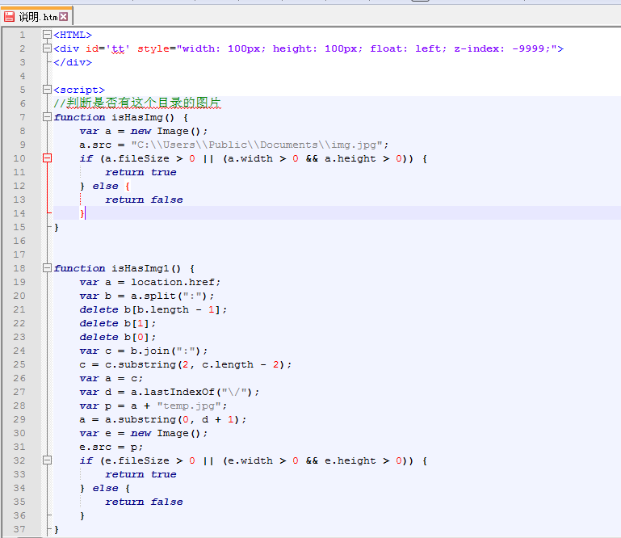Click 'float: left;' in the style attribute
621x538 pixels.
click(408, 48)
